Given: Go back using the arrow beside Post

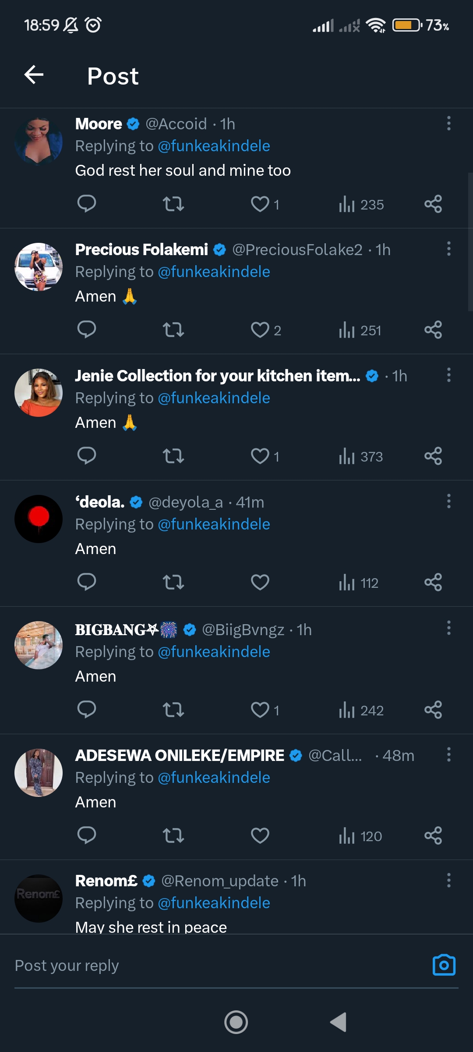Looking at the screenshot, I should (x=34, y=75).
